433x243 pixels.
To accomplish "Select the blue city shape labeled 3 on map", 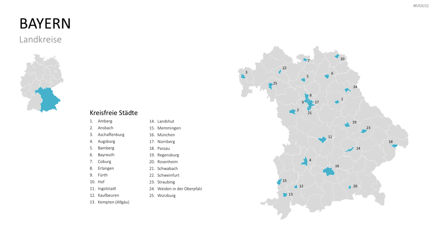I will coord(243,76).
